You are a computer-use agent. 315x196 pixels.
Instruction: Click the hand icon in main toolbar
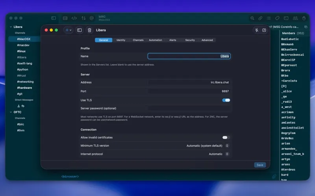(x=304, y=18)
